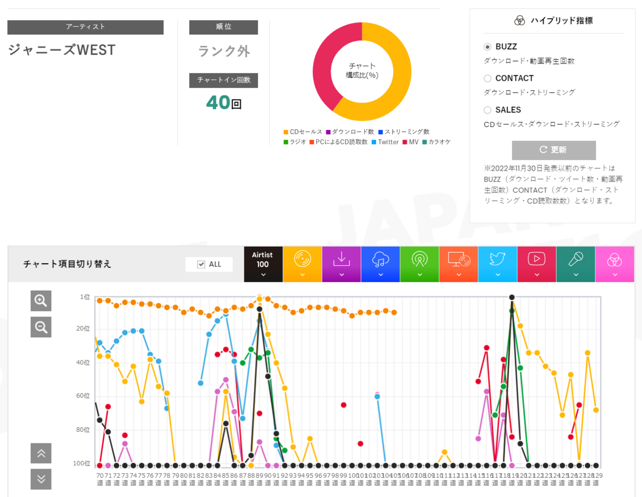Expand chevron under CD sales tab

tap(302, 275)
